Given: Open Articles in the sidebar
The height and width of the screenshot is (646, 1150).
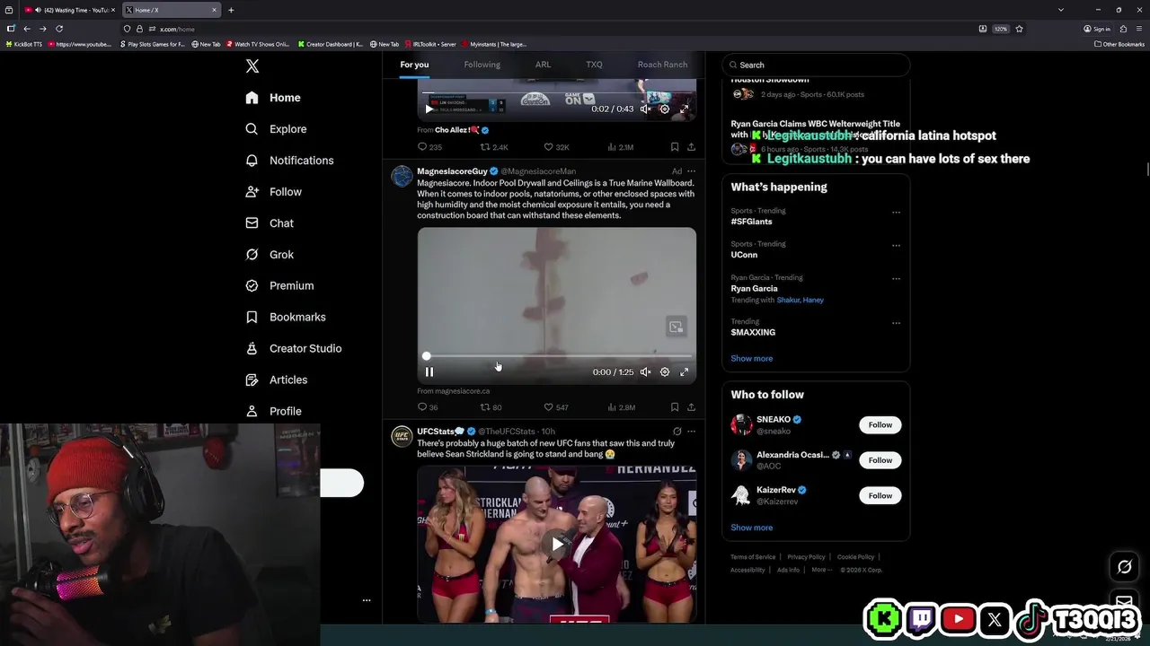Looking at the screenshot, I should [x=276, y=380].
